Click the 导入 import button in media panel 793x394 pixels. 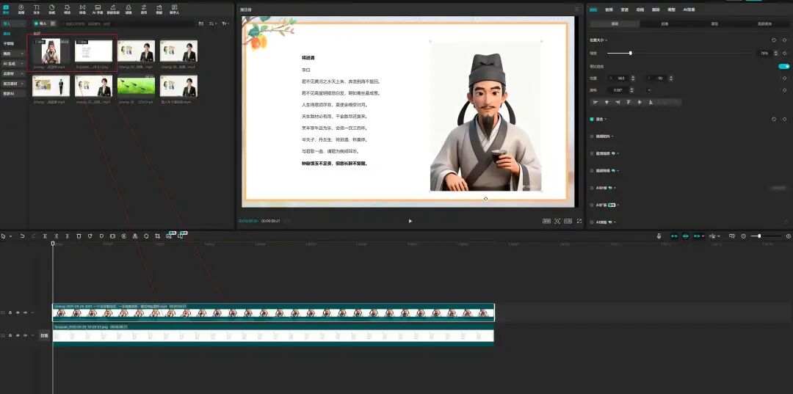pyautogui.click(x=40, y=23)
